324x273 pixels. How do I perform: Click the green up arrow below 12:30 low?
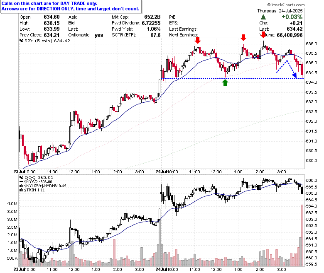pyautogui.click(x=225, y=82)
